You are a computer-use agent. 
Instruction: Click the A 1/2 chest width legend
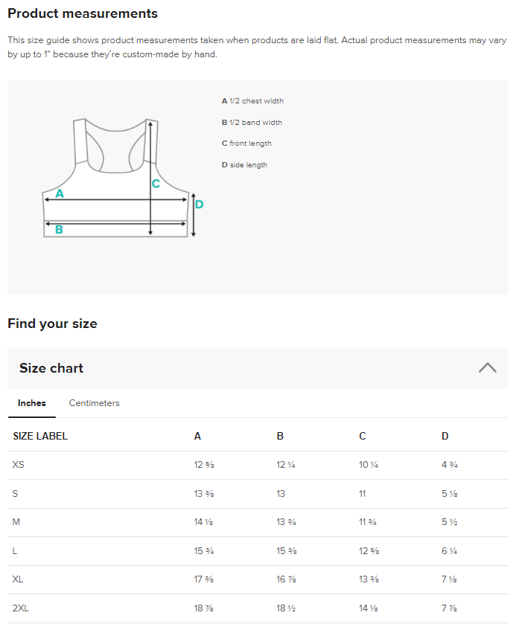tap(252, 101)
